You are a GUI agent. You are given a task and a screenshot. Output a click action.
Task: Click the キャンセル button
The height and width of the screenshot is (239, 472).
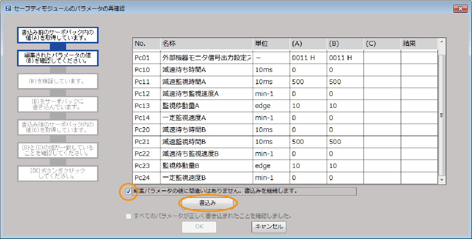tap(269, 227)
